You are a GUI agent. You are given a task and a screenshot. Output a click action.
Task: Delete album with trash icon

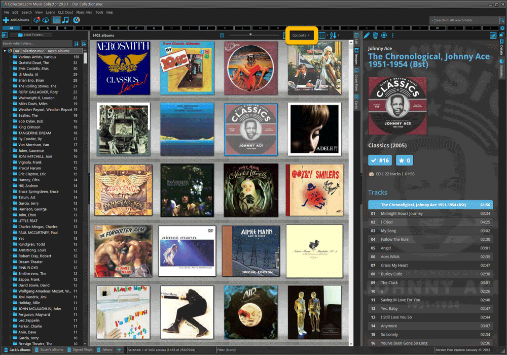click(375, 36)
